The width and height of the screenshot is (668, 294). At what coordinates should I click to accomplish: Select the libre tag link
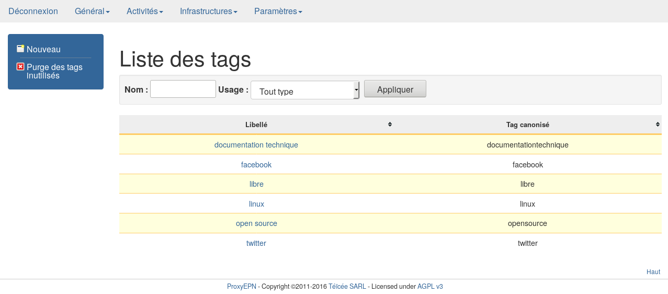[x=256, y=184]
